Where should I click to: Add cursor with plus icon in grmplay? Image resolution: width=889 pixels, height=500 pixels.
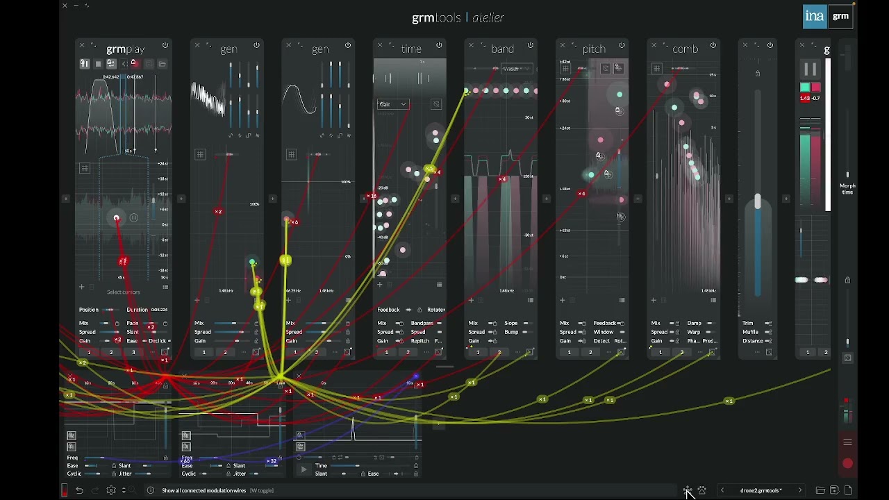pyautogui.click(x=81, y=286)
